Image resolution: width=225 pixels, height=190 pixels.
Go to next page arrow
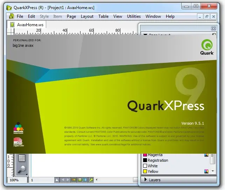(x=68, y=180)
